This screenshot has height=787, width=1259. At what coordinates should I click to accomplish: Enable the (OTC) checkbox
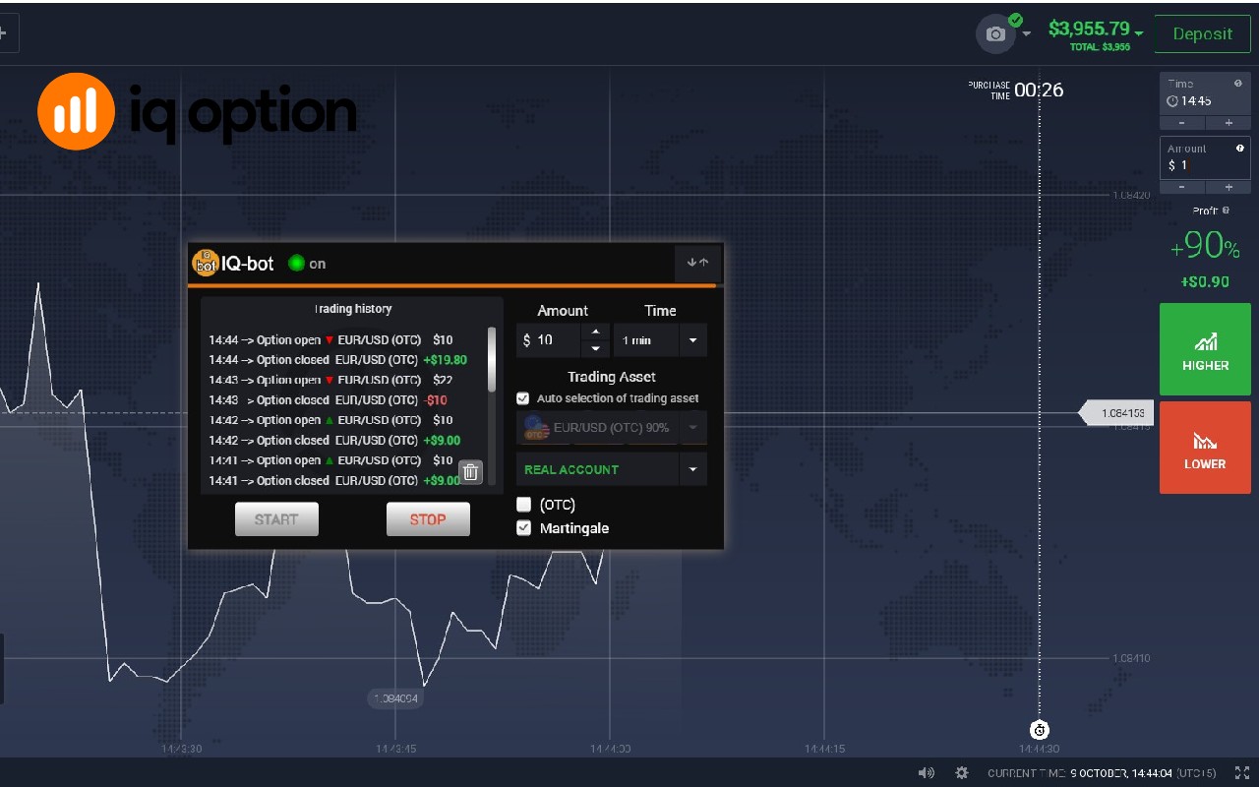point(524,505)
